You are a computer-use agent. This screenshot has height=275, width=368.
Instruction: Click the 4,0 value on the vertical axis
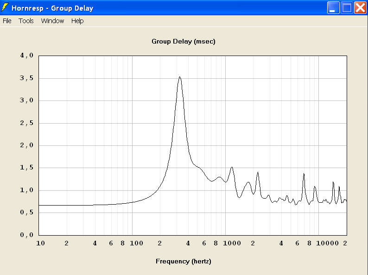[x=27, y=56]
